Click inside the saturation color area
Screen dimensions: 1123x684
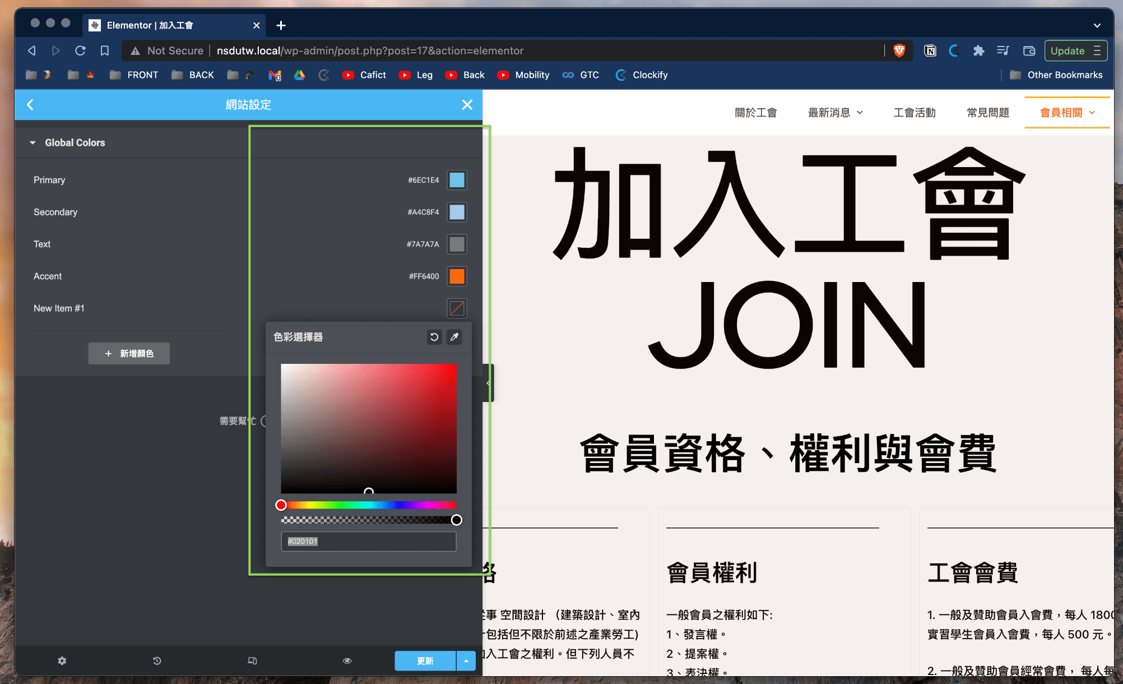coord(368,428)
